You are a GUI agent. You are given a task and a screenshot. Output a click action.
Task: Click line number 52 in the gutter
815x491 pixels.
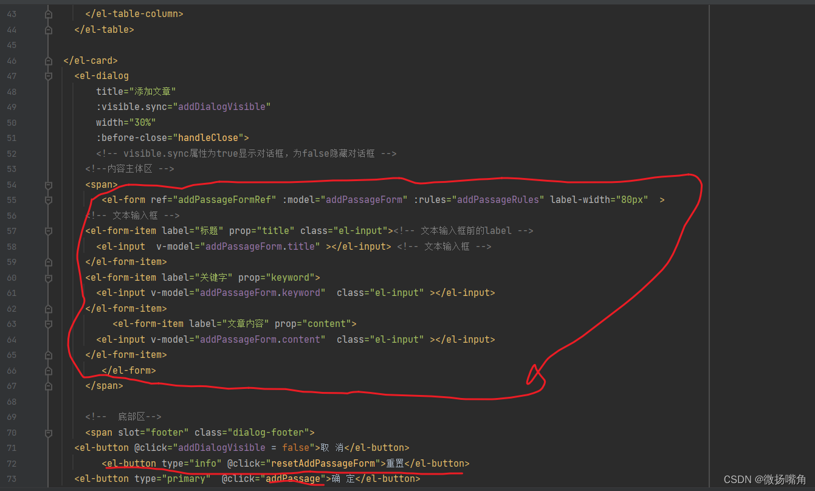click(12, 153)
